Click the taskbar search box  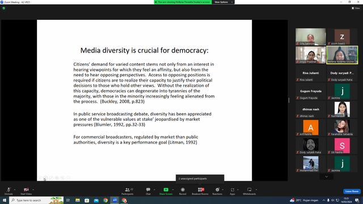pyautogui.click(x=36, y=200)
